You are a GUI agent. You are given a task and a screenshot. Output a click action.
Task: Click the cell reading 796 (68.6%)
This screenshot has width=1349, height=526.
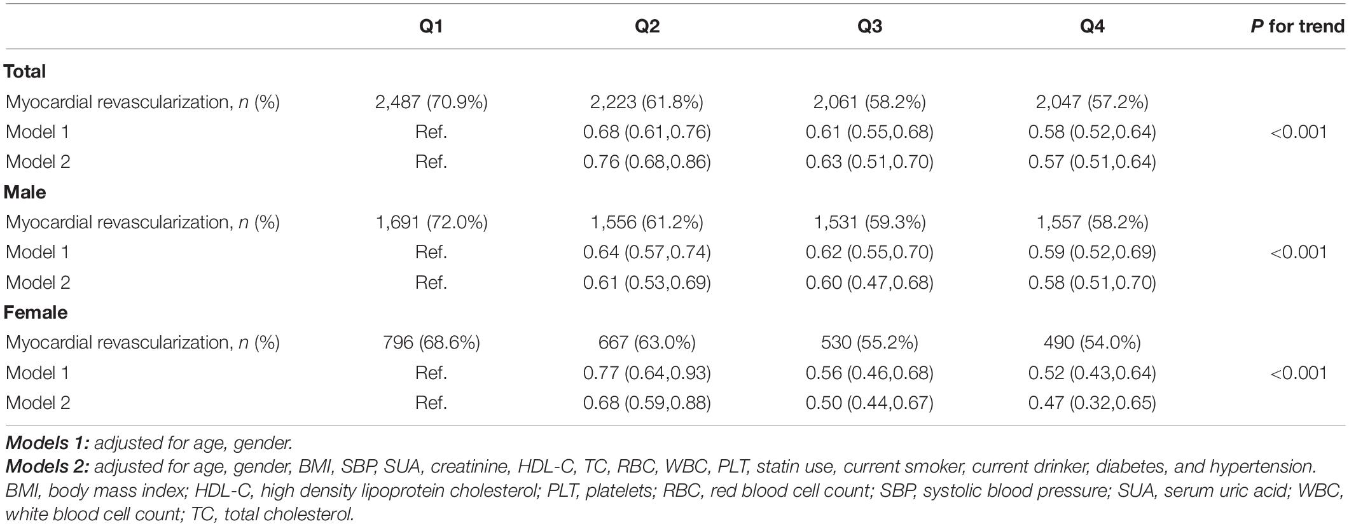[x=431, y=342]
